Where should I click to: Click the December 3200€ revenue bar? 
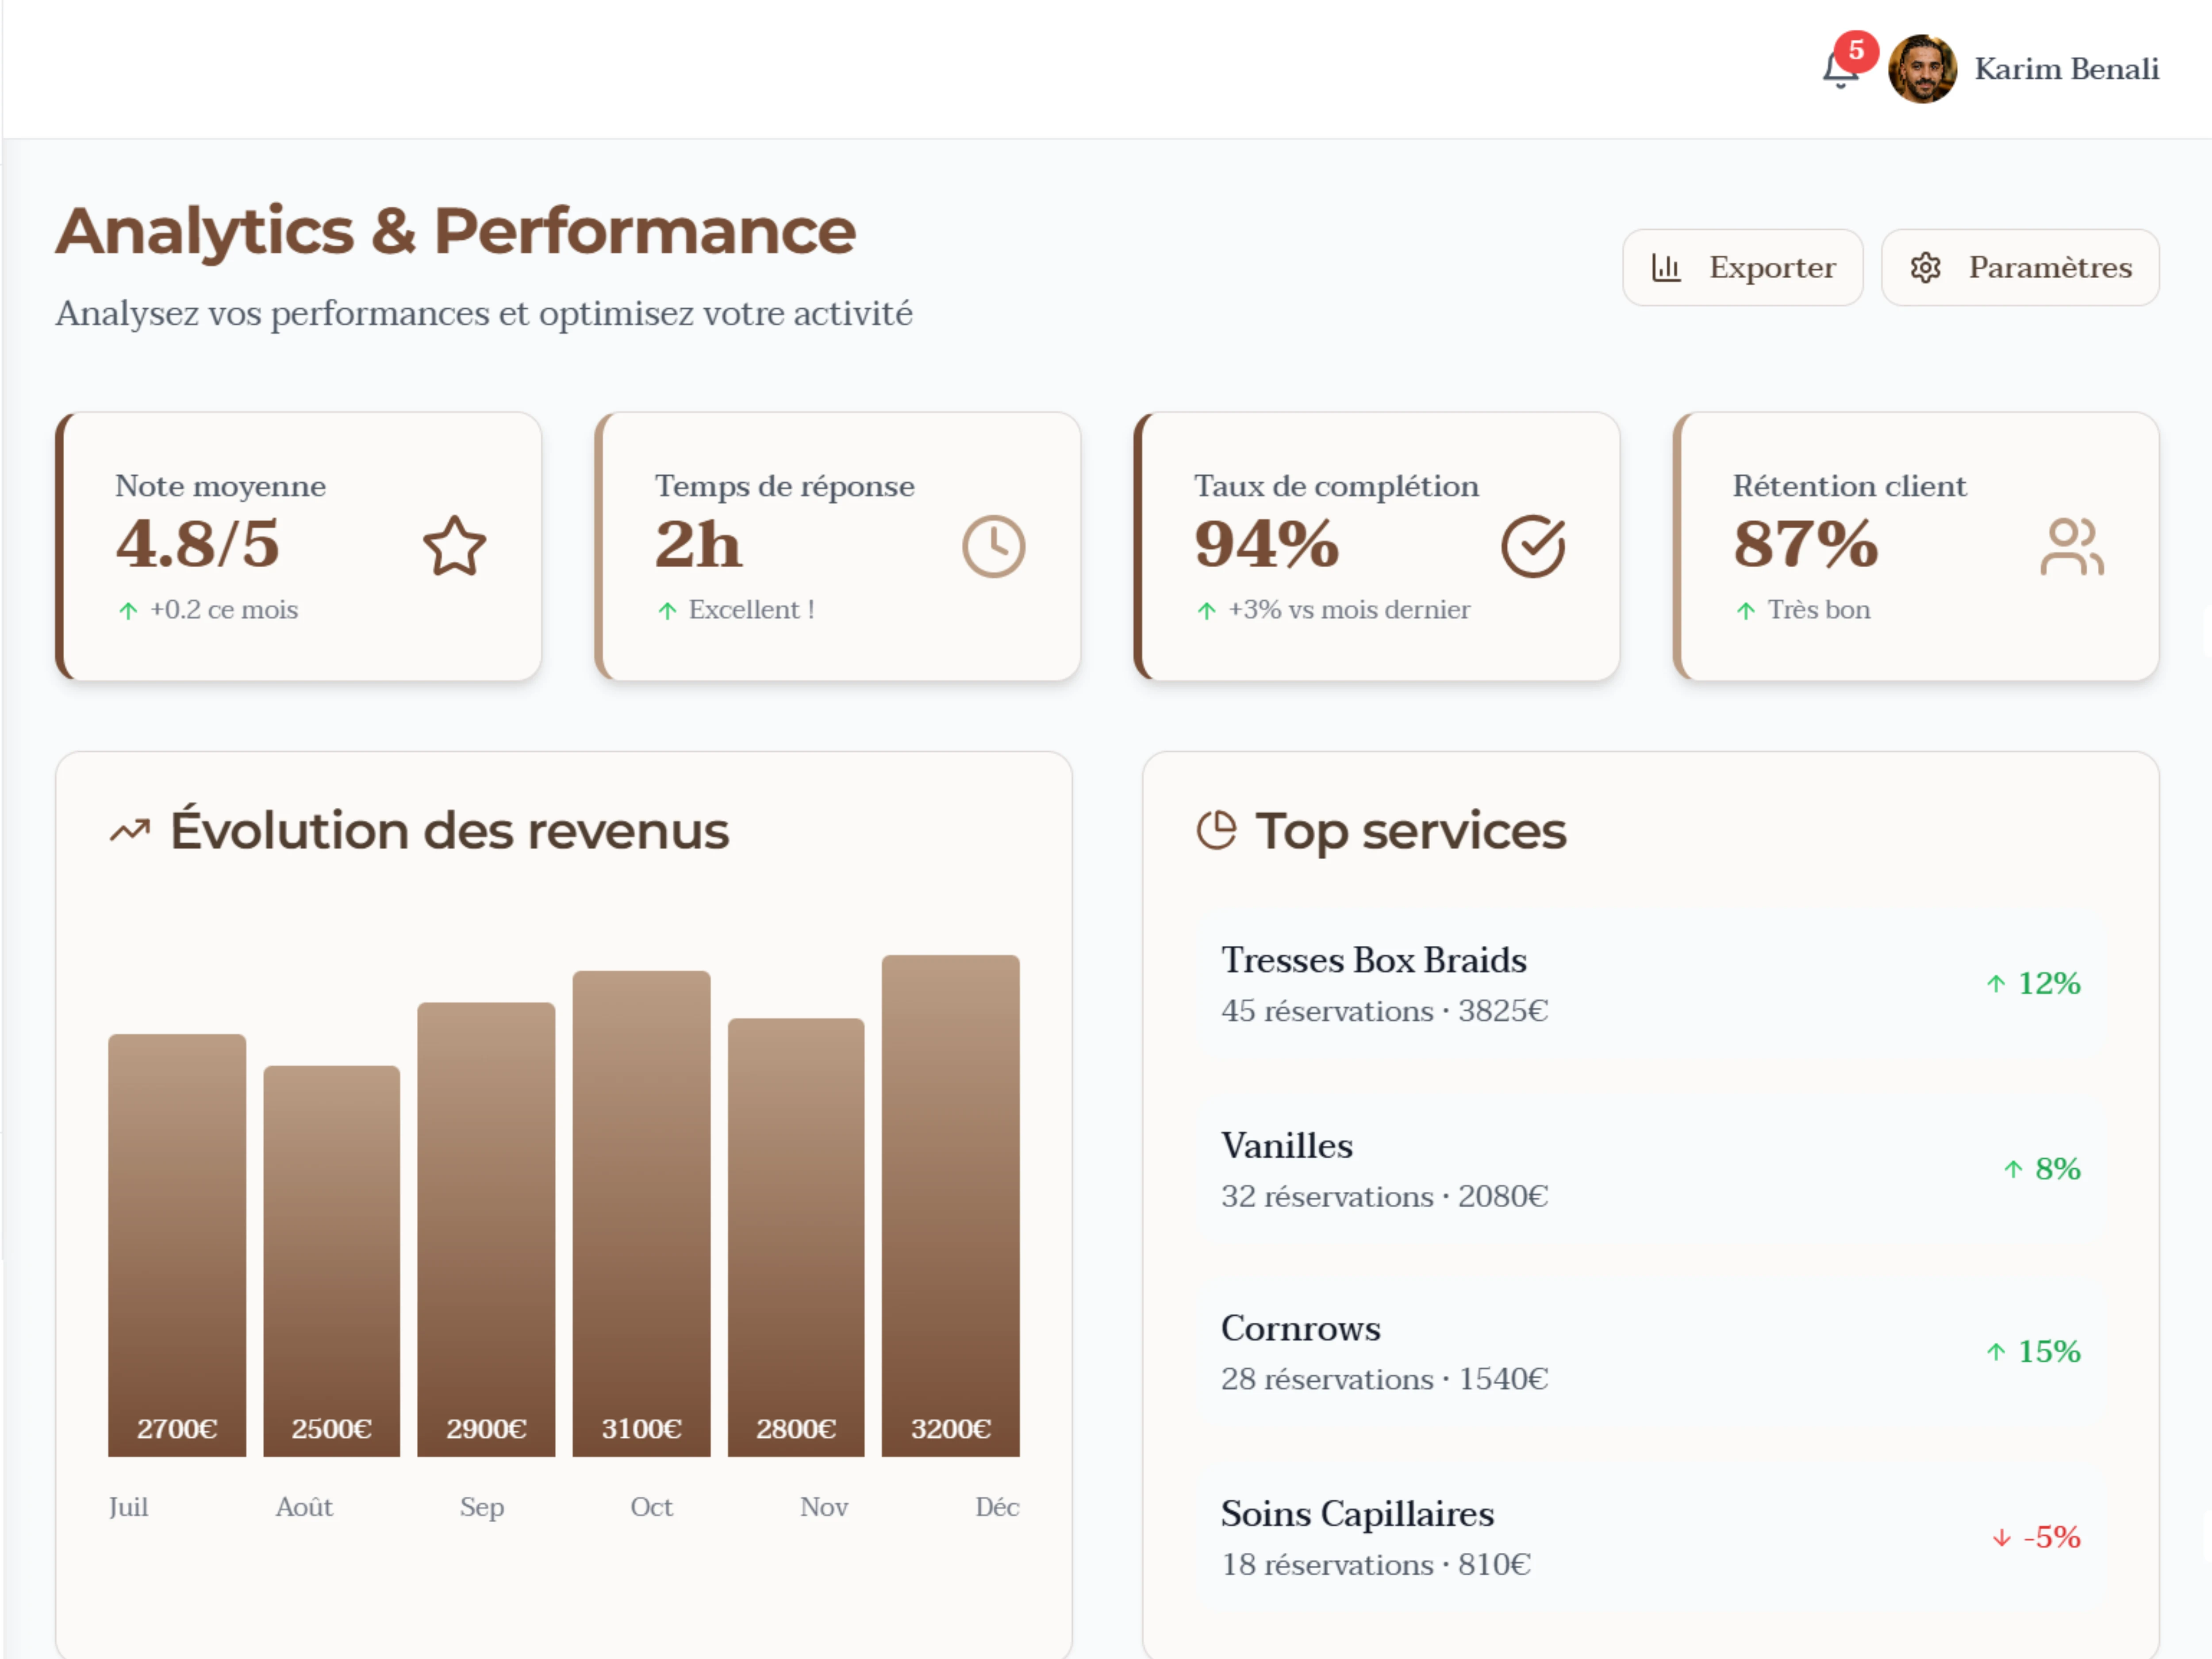tap(950, 1205)
